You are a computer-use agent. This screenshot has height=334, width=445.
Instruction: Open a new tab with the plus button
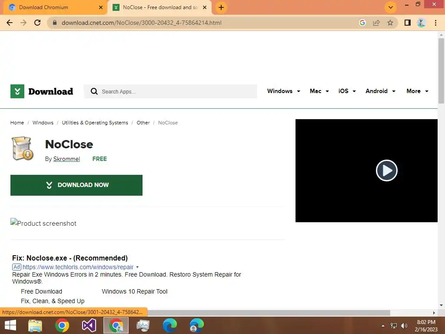221,7
